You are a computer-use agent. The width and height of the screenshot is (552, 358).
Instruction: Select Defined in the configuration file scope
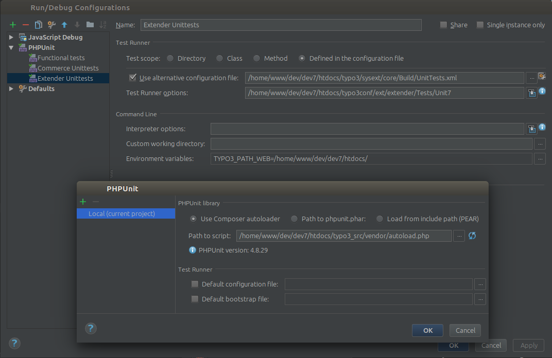[302, 58]
